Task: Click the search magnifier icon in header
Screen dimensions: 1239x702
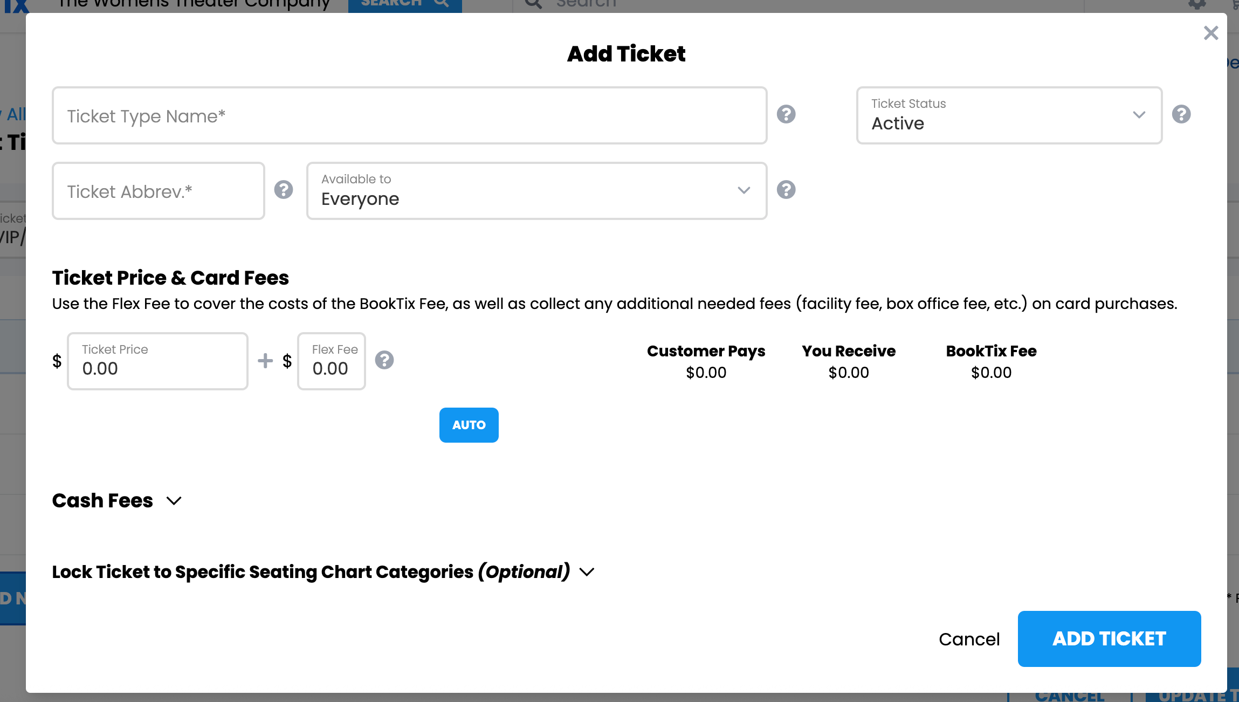Action: tap(533, 4)
